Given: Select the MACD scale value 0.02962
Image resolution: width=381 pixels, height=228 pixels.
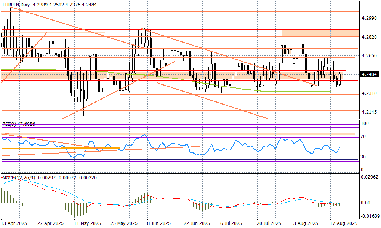Looking at the screenshot, I should [x=370, y=177].
